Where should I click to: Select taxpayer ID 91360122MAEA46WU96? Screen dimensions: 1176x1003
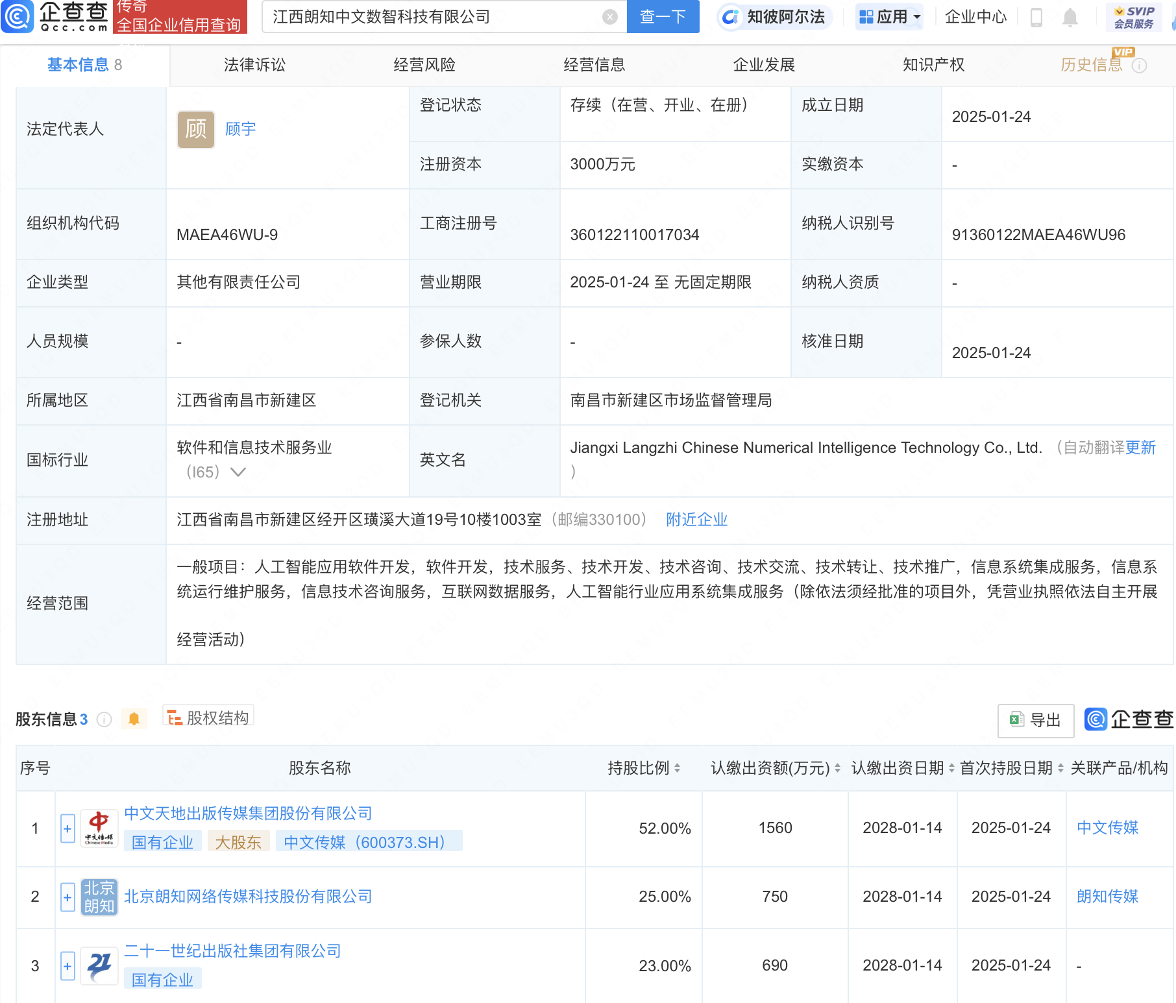click(x=1038, y=235)
